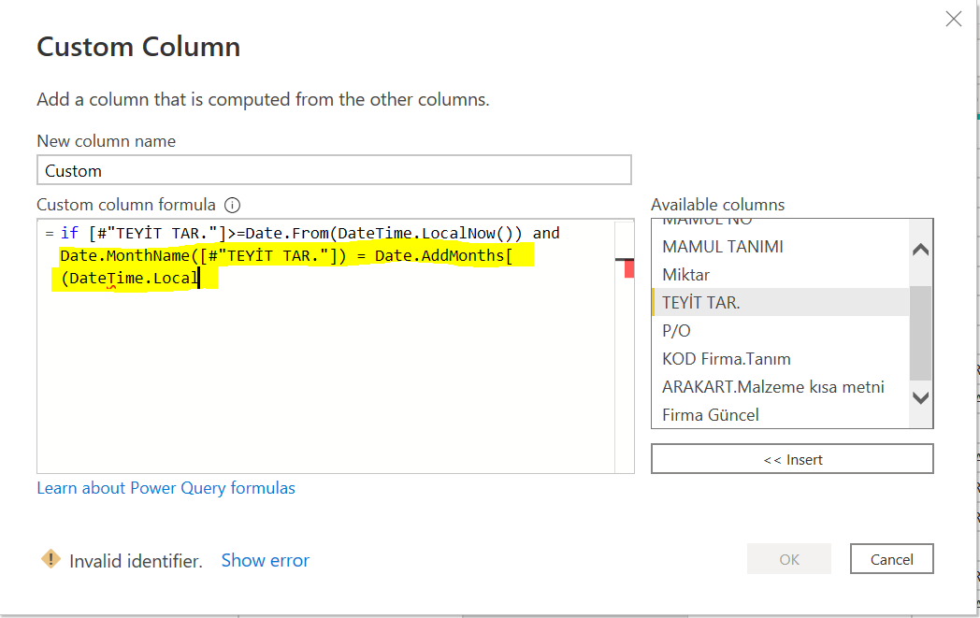Viewport: 980px width, 618px height.
Task: Click the Invalid identifier warning icon
Action: click(x=50, y=559)
